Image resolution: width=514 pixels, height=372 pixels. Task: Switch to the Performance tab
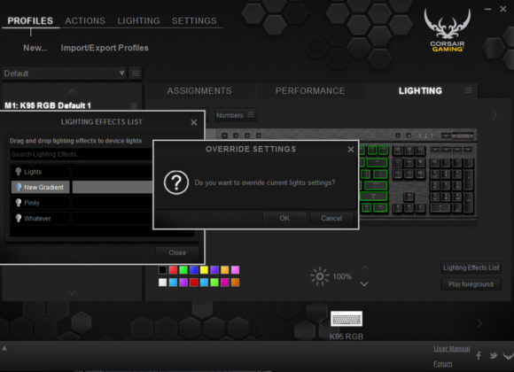point(310,91)
